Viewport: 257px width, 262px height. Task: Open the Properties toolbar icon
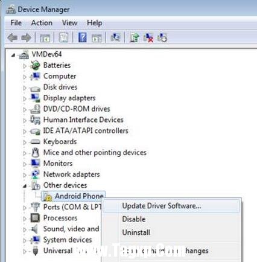[63, 37]
